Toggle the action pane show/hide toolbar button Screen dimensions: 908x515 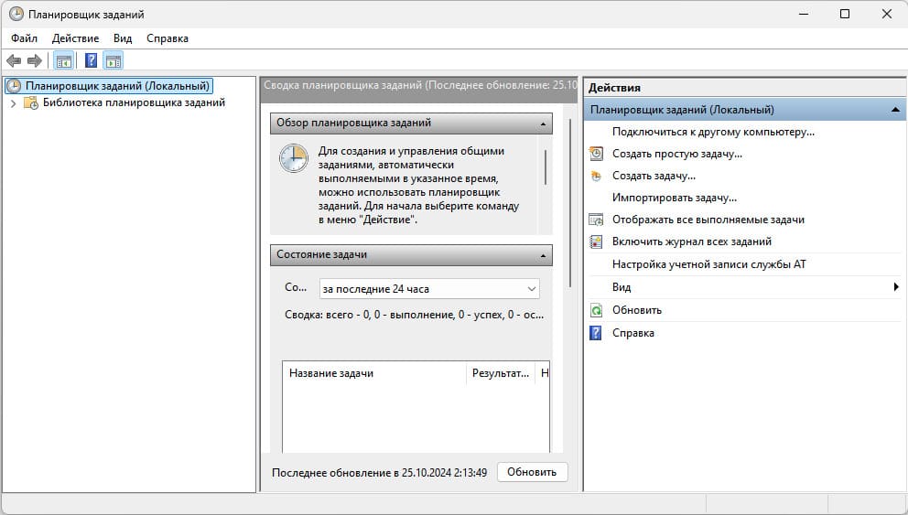pos(113,61)
